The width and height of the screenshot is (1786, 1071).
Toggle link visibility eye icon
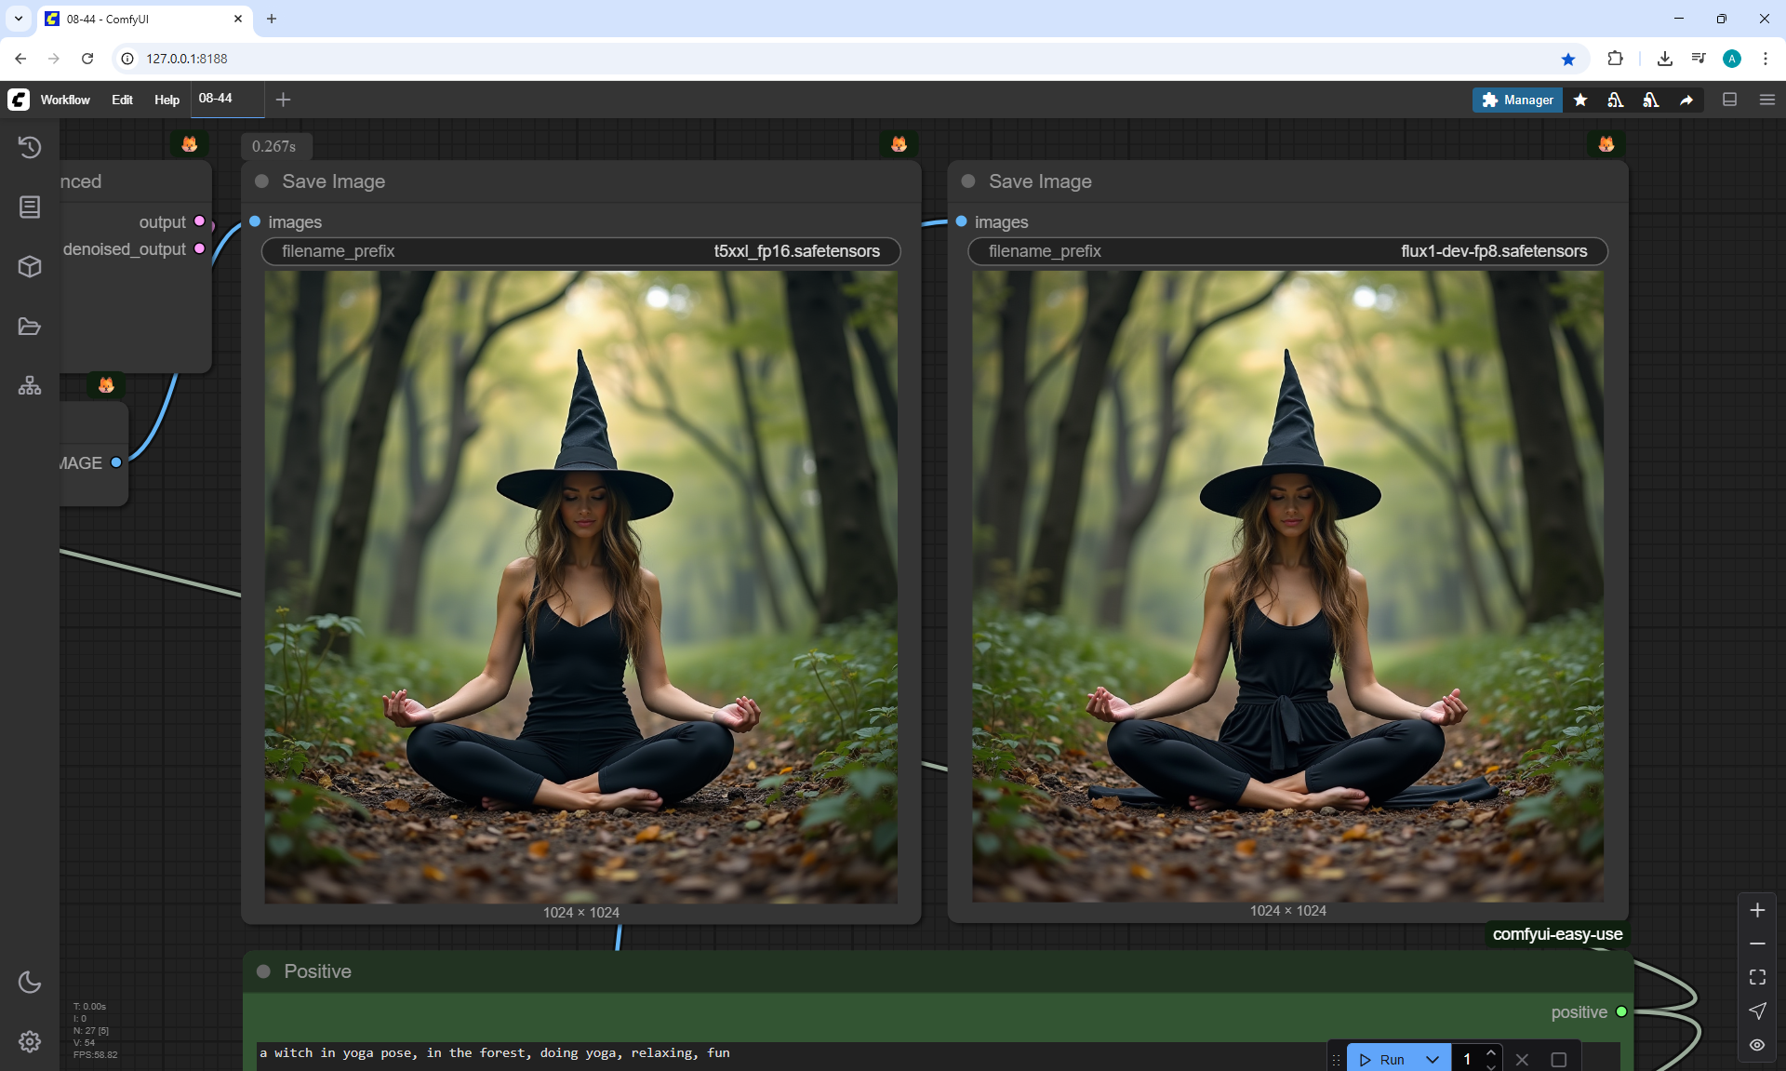1757,1044
